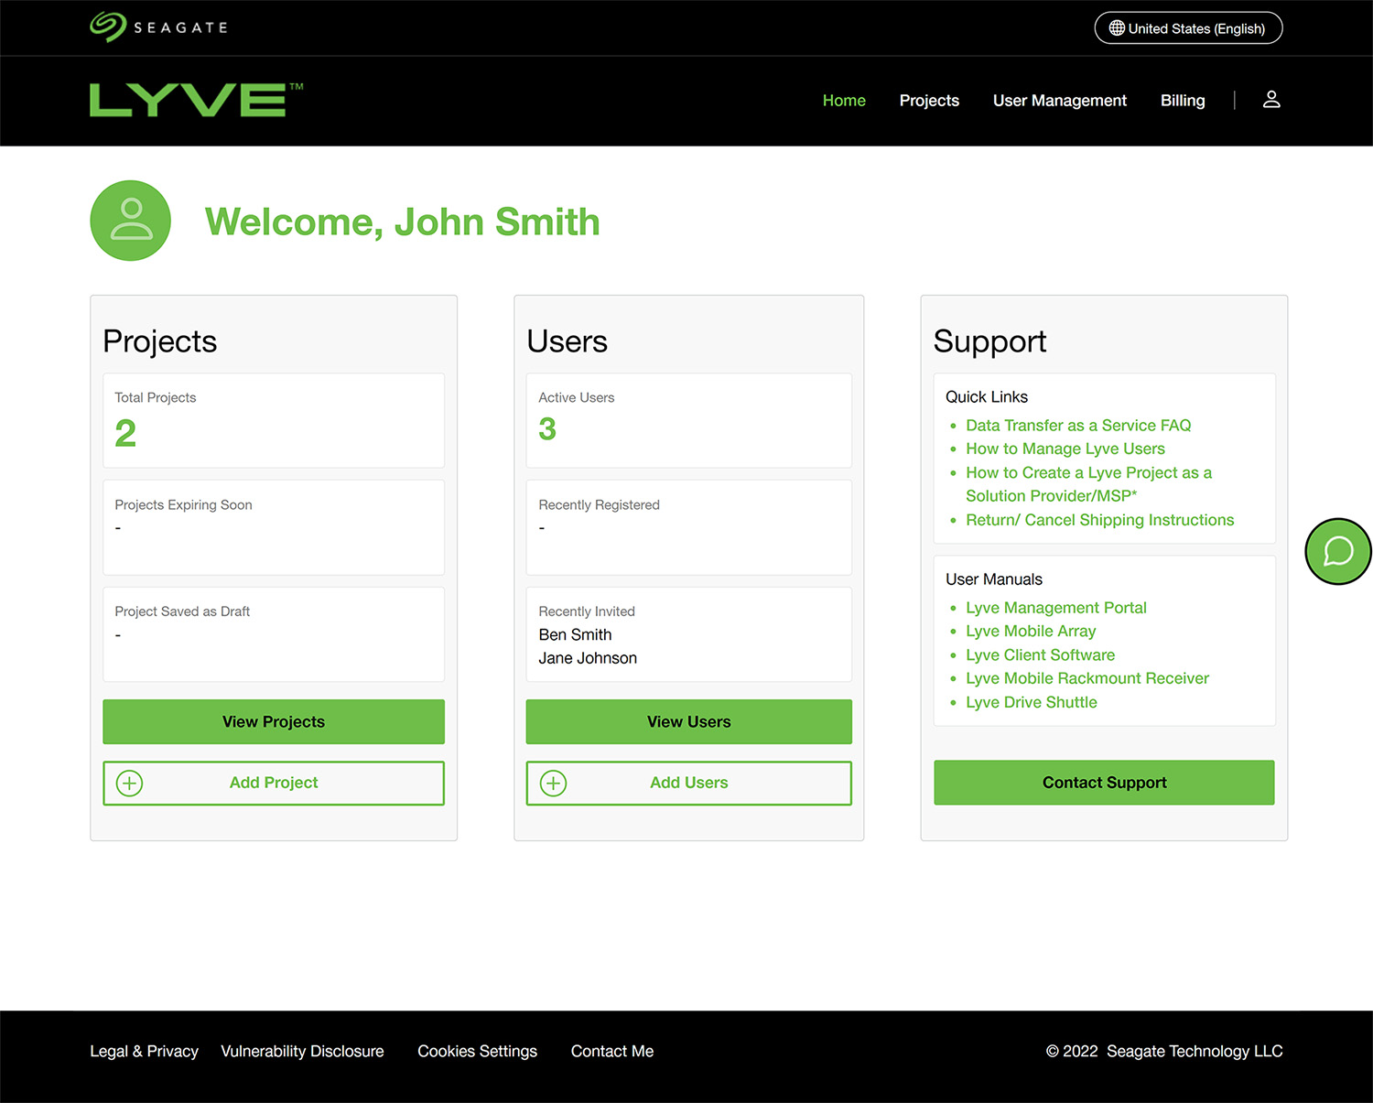
Task: Click plus icon on Add Users
Action: (554, 784)
